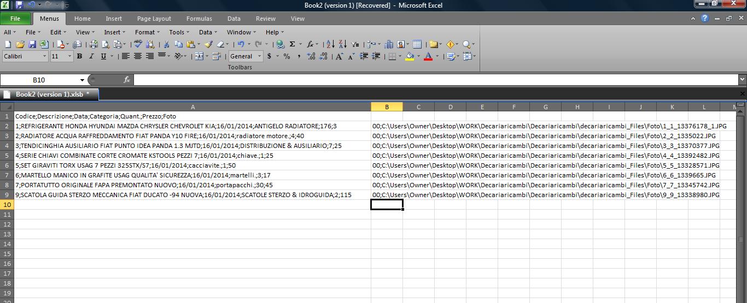
Task: Toggle underline formatting
Action: (103, 56)
